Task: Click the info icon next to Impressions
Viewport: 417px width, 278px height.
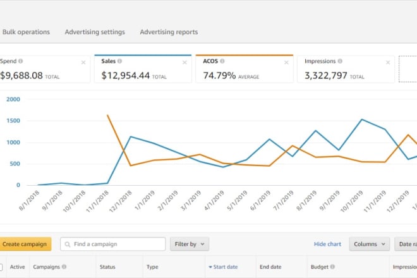Action: pos(340,61)
